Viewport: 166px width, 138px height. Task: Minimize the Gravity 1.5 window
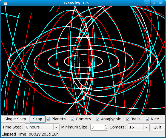point(148,3)
